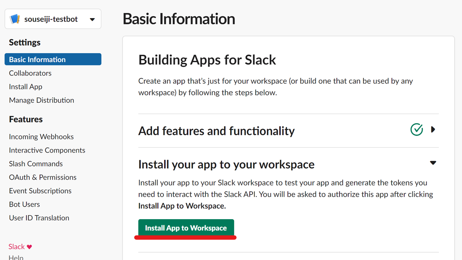This screenshot has height=260, width=462.
Task: Go to Slash Commands page
Action: pos(36,164)
